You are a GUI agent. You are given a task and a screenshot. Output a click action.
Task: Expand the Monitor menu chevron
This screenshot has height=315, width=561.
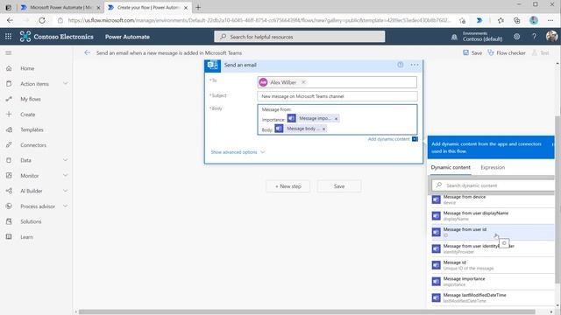[x=66, y=175]
